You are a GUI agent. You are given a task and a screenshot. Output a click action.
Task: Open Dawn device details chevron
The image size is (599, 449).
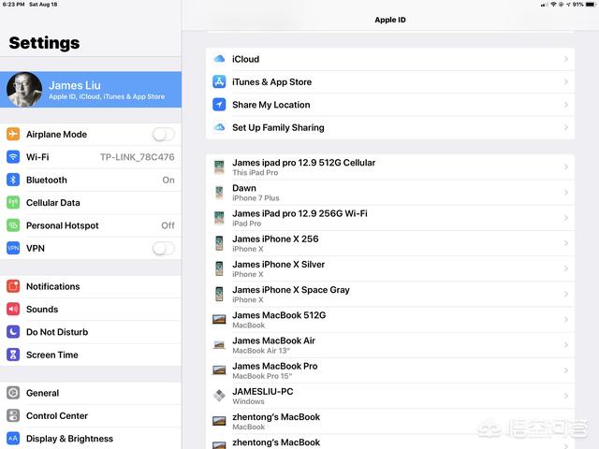point(566,193)
